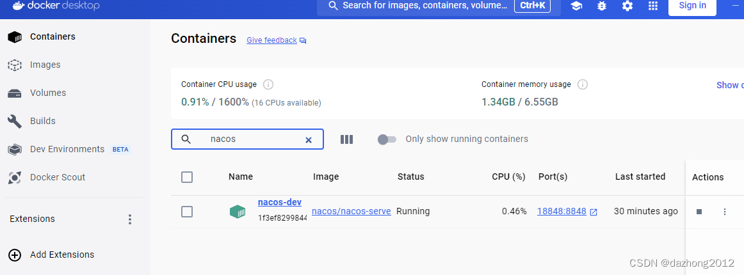Check the select-all containers checkbox
Screen dimensions: 744x275
187,177
